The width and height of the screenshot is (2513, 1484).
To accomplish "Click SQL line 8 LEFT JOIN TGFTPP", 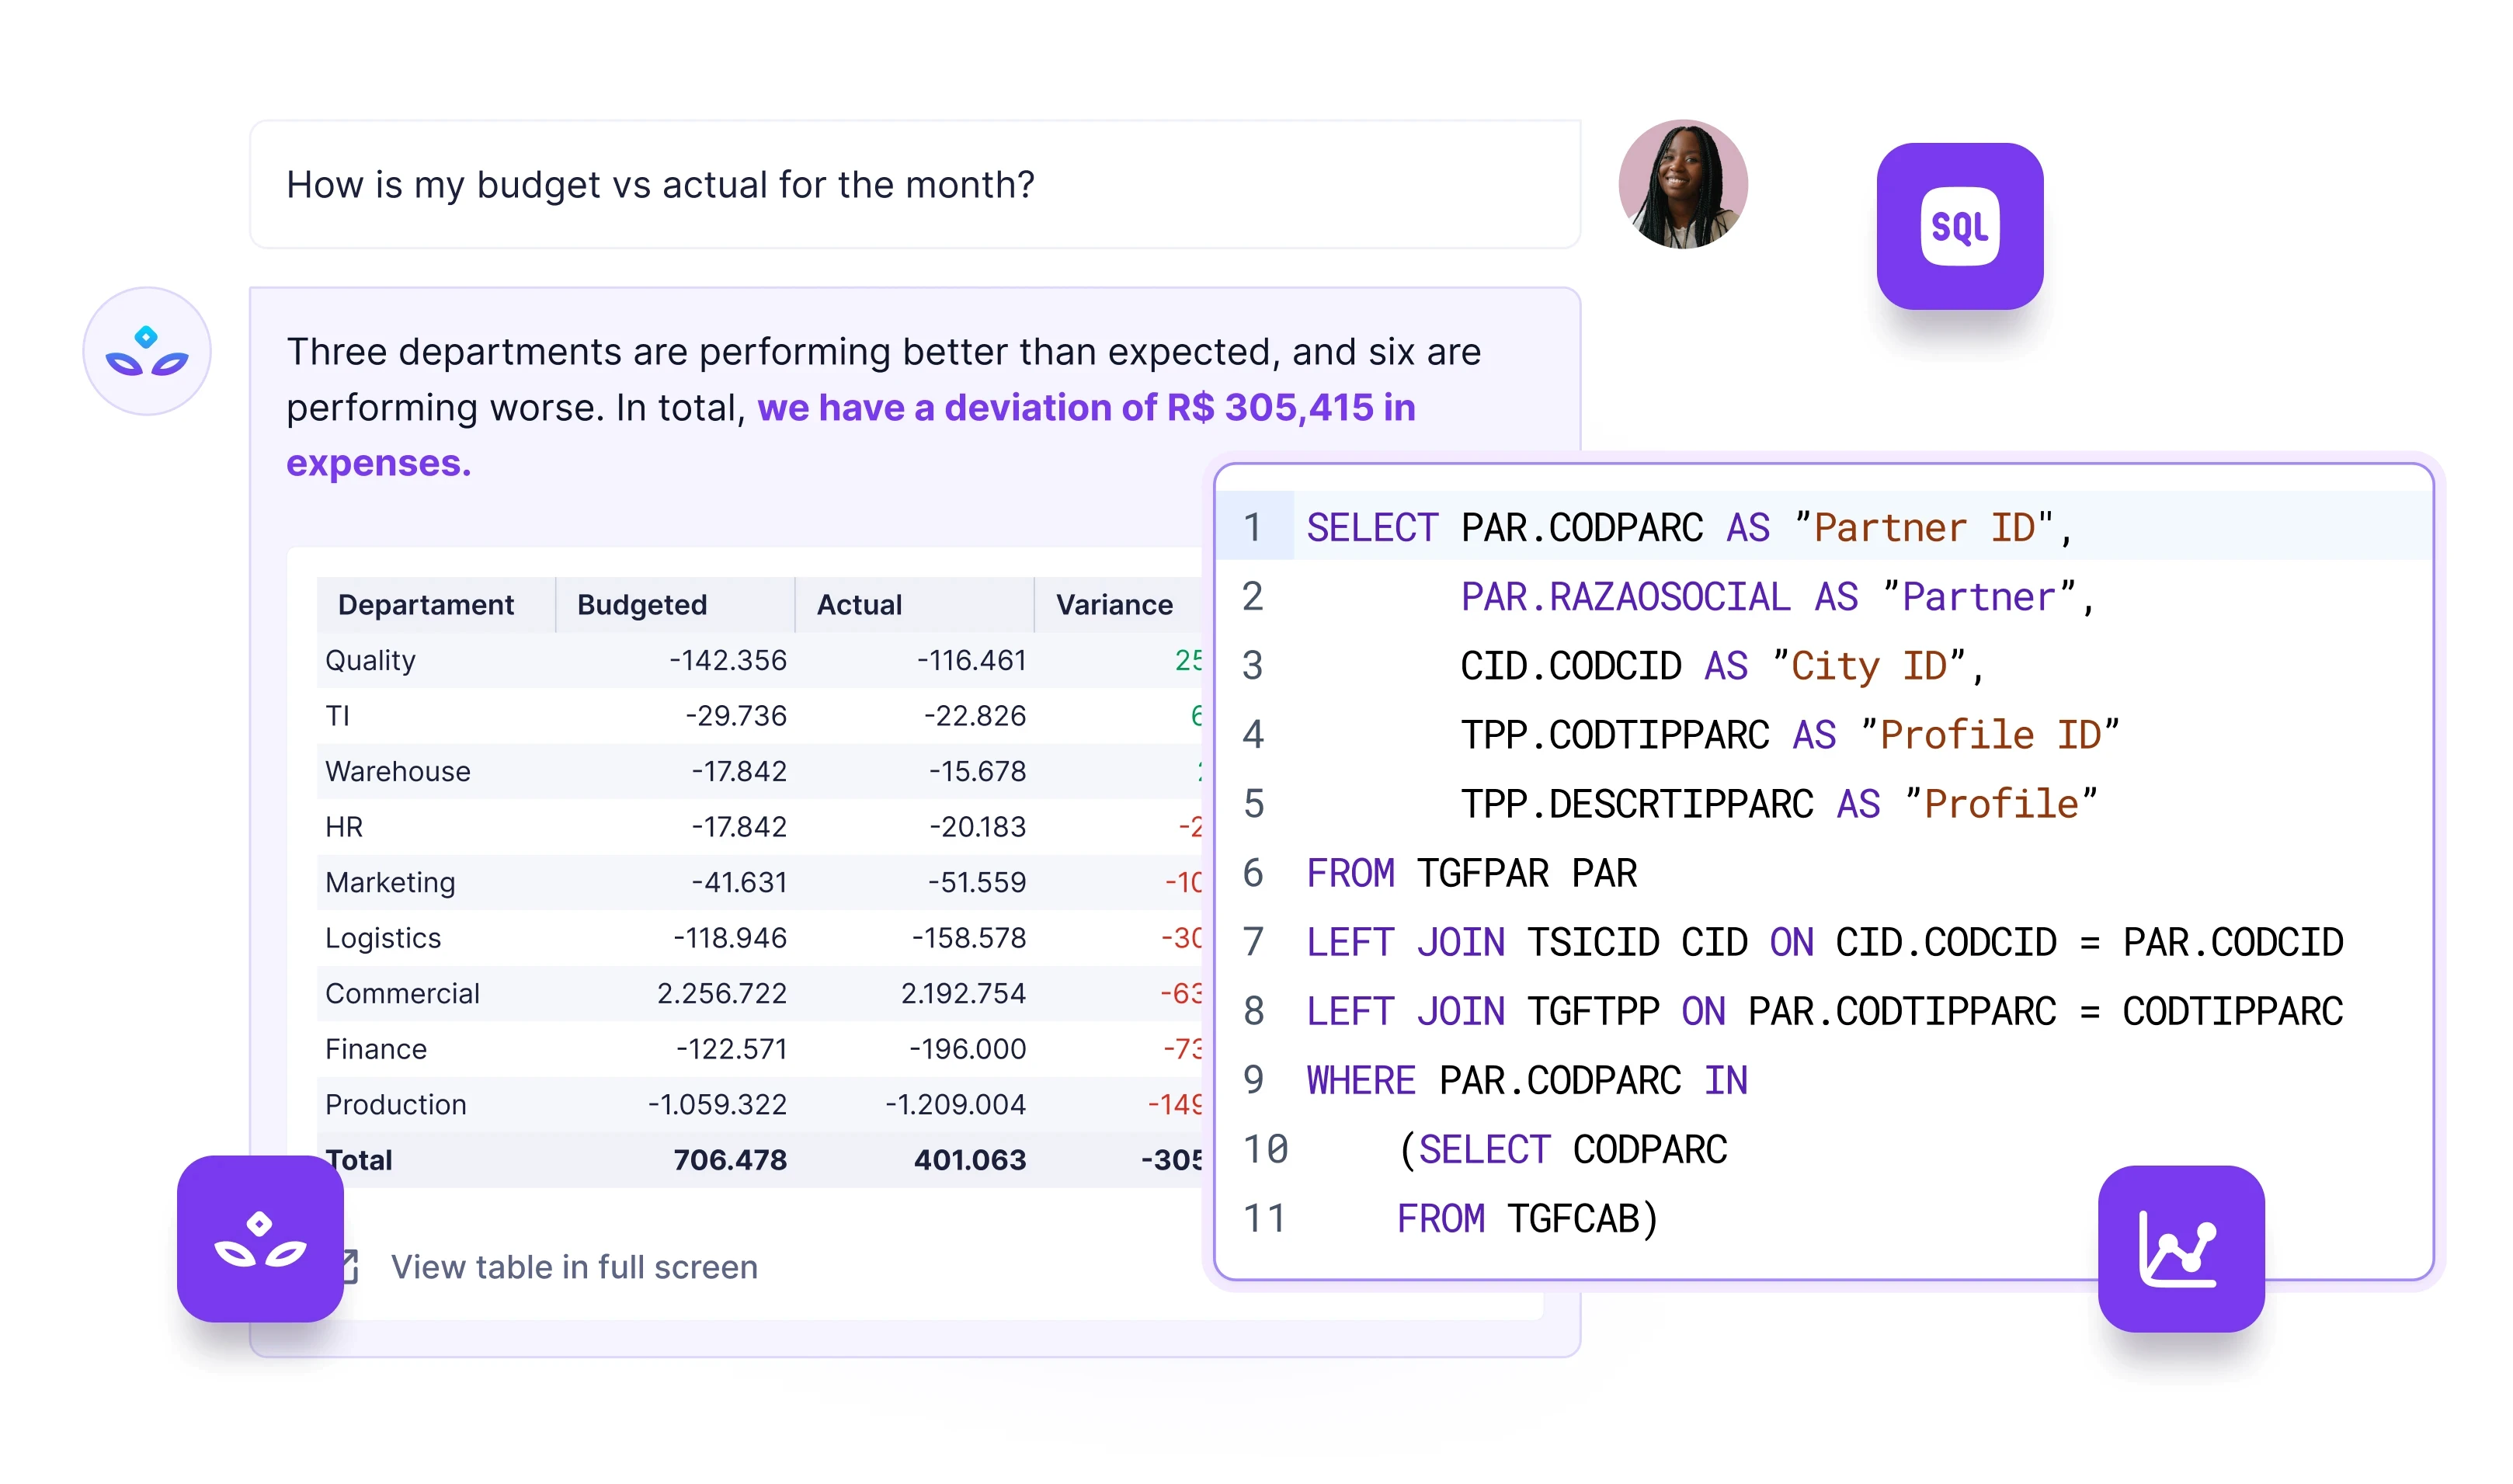I will pos(1483,1011).
